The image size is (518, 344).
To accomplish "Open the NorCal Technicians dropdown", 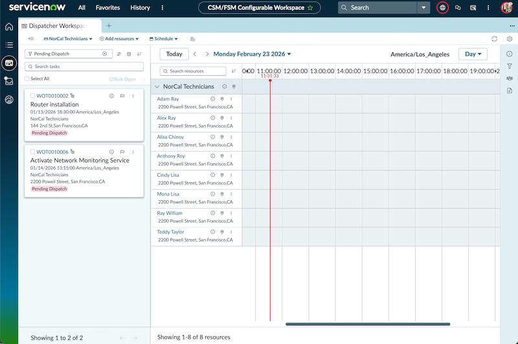I will pos(68,39).
